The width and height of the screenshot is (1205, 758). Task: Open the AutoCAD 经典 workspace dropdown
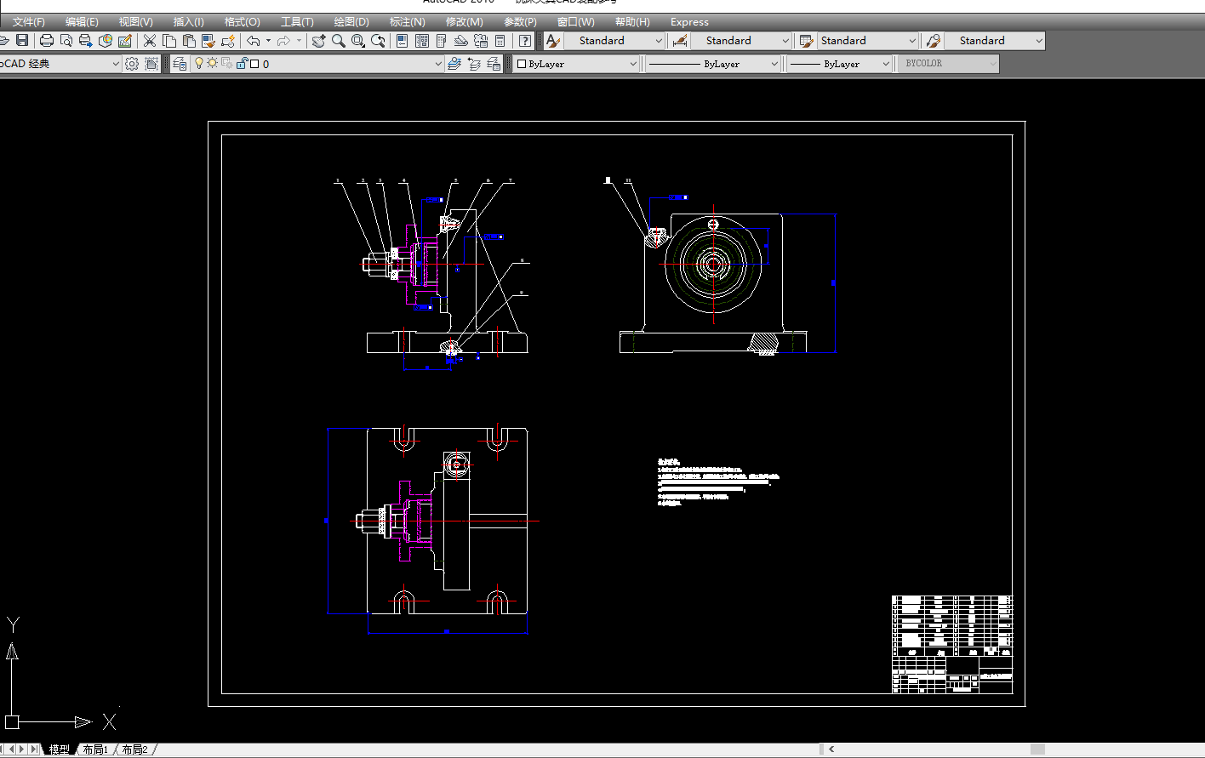(x=60, y=64)
